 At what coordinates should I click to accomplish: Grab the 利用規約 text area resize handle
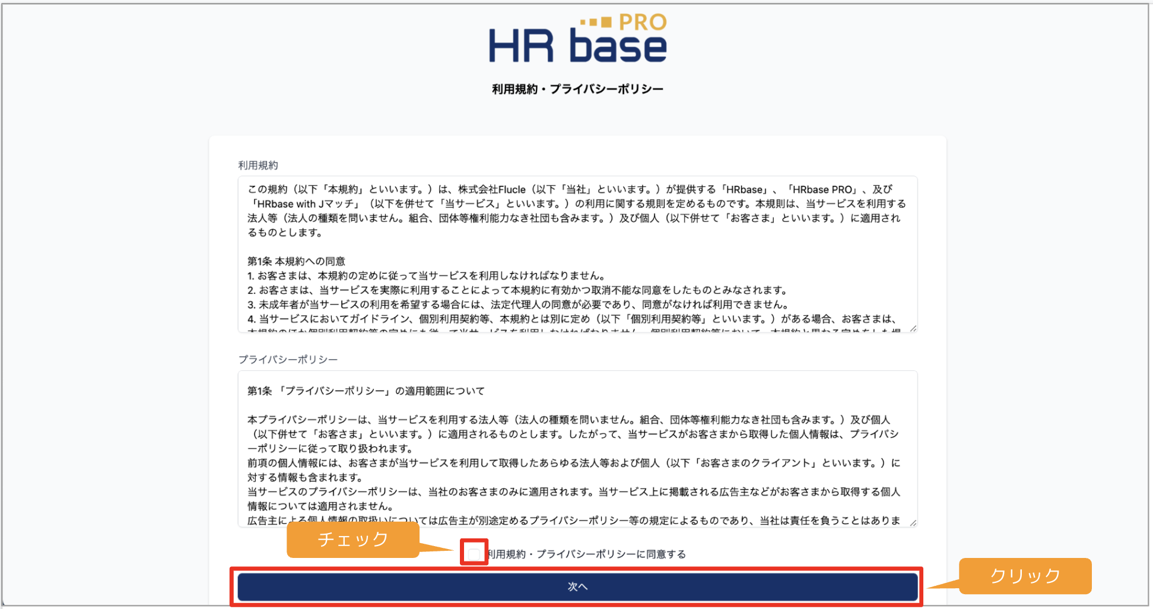tap(913, 328)
